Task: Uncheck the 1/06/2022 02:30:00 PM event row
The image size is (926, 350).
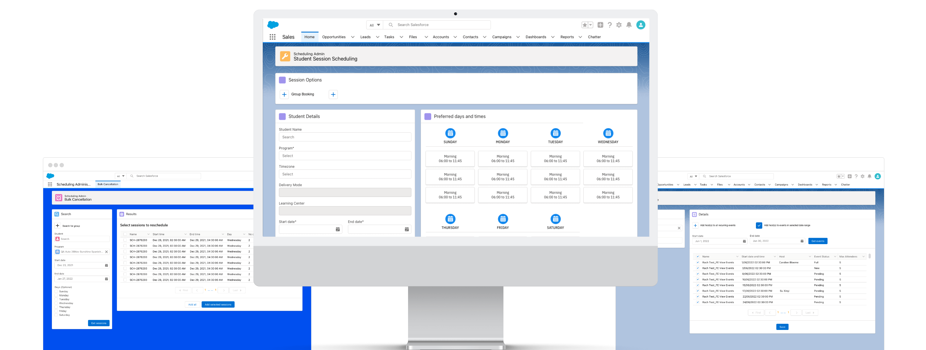Action: coord(698,263)
